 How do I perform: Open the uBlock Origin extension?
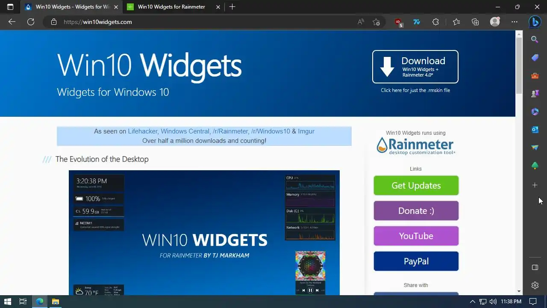[x=399, y=22]
